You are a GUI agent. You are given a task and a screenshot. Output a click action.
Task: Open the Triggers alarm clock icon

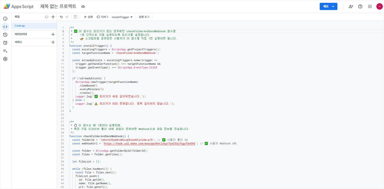point(5,43)
